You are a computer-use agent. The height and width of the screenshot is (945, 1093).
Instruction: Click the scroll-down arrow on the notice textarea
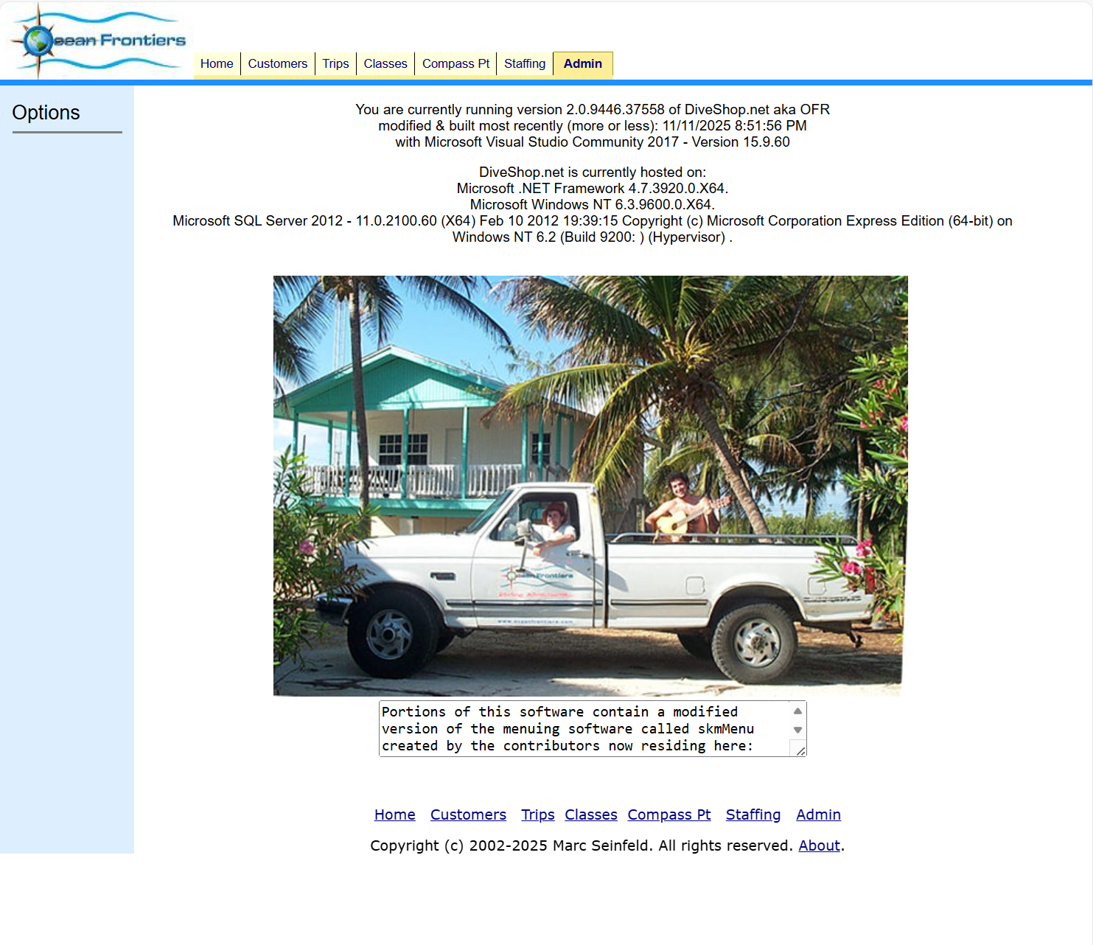click(x=798, y=730)
